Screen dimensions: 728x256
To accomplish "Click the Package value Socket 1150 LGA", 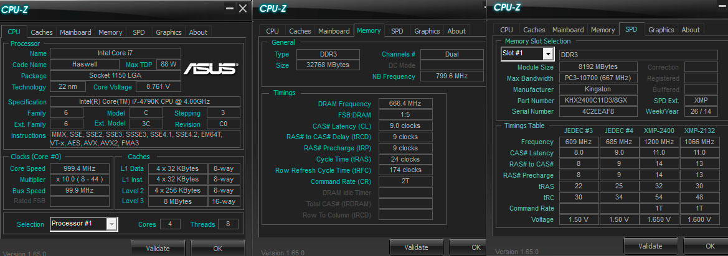I will (x=115, y=75).
